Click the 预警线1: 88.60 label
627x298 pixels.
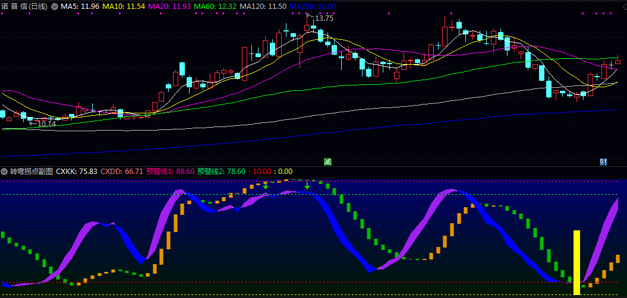[171, 172]
